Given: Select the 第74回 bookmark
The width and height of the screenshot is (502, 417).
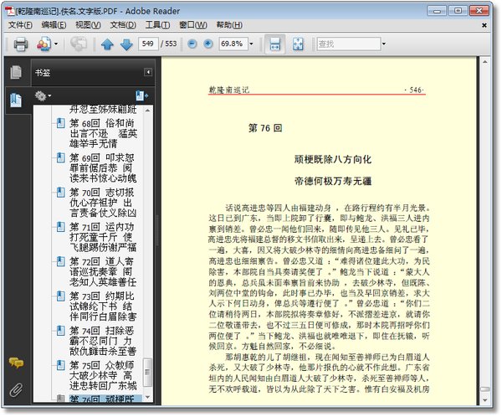Looking at the screenshot, I should 103,341.
